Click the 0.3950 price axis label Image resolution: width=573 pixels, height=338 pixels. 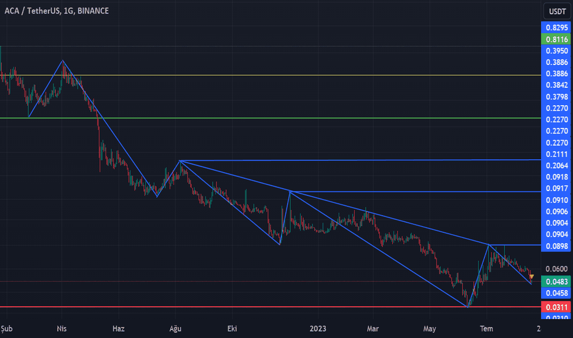click(557, 51)
